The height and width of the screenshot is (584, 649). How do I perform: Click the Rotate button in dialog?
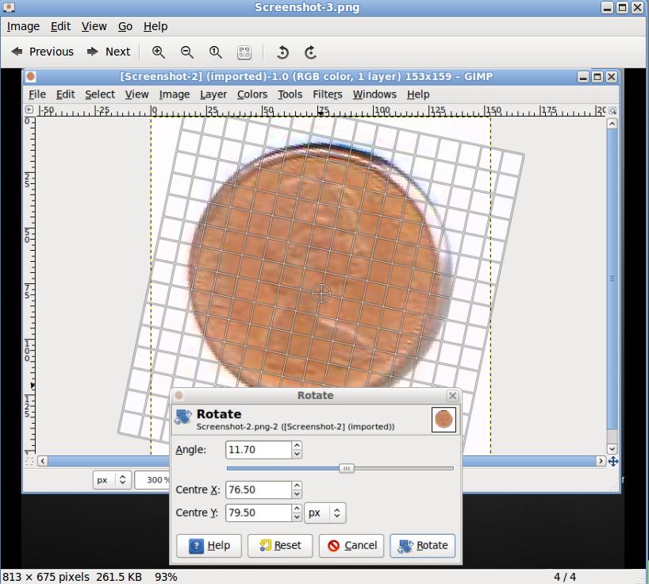pos(422,545)
